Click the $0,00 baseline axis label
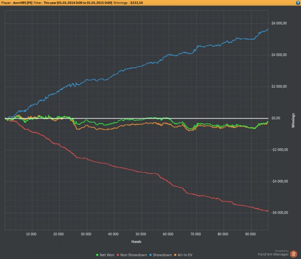This screenshot has height=259, width=301. click(276, 118)
